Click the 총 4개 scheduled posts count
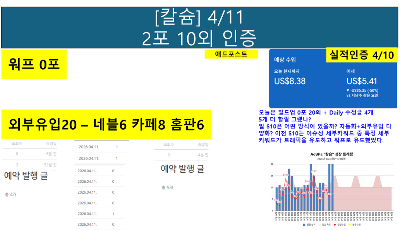Screen dimensions: 400x230 point(11,194)
